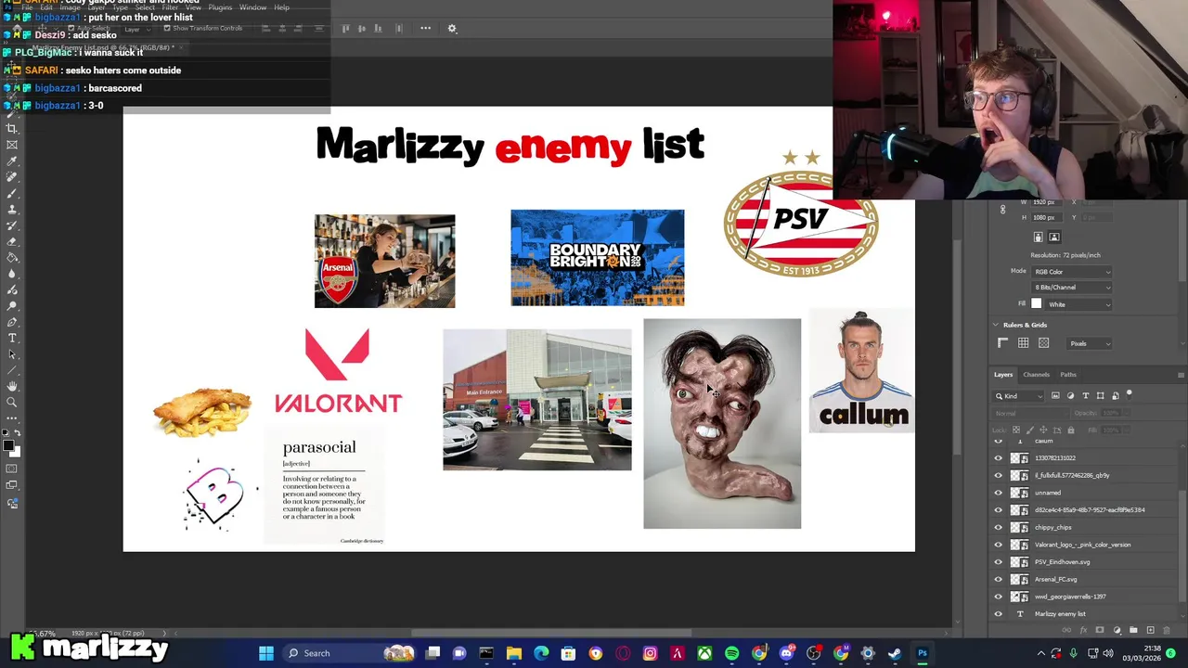The height and width of the screenshot is (668, 1188).
Task: Click the canvas height H field
Action: pyautogui.click(x=1045, y=217)
